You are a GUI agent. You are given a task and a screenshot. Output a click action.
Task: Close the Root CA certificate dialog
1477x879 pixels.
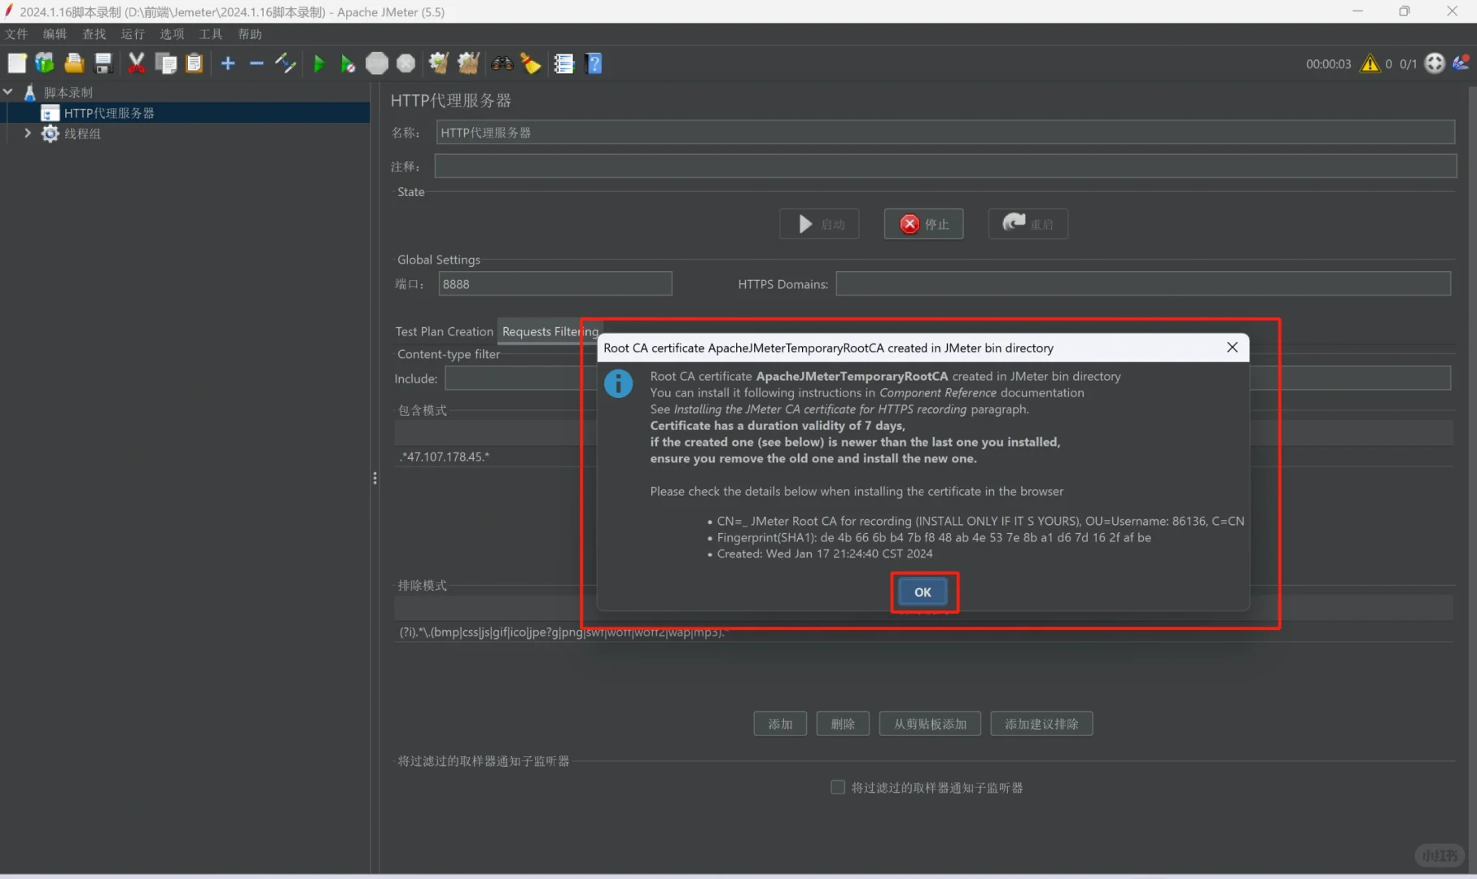click(1232, 348)
